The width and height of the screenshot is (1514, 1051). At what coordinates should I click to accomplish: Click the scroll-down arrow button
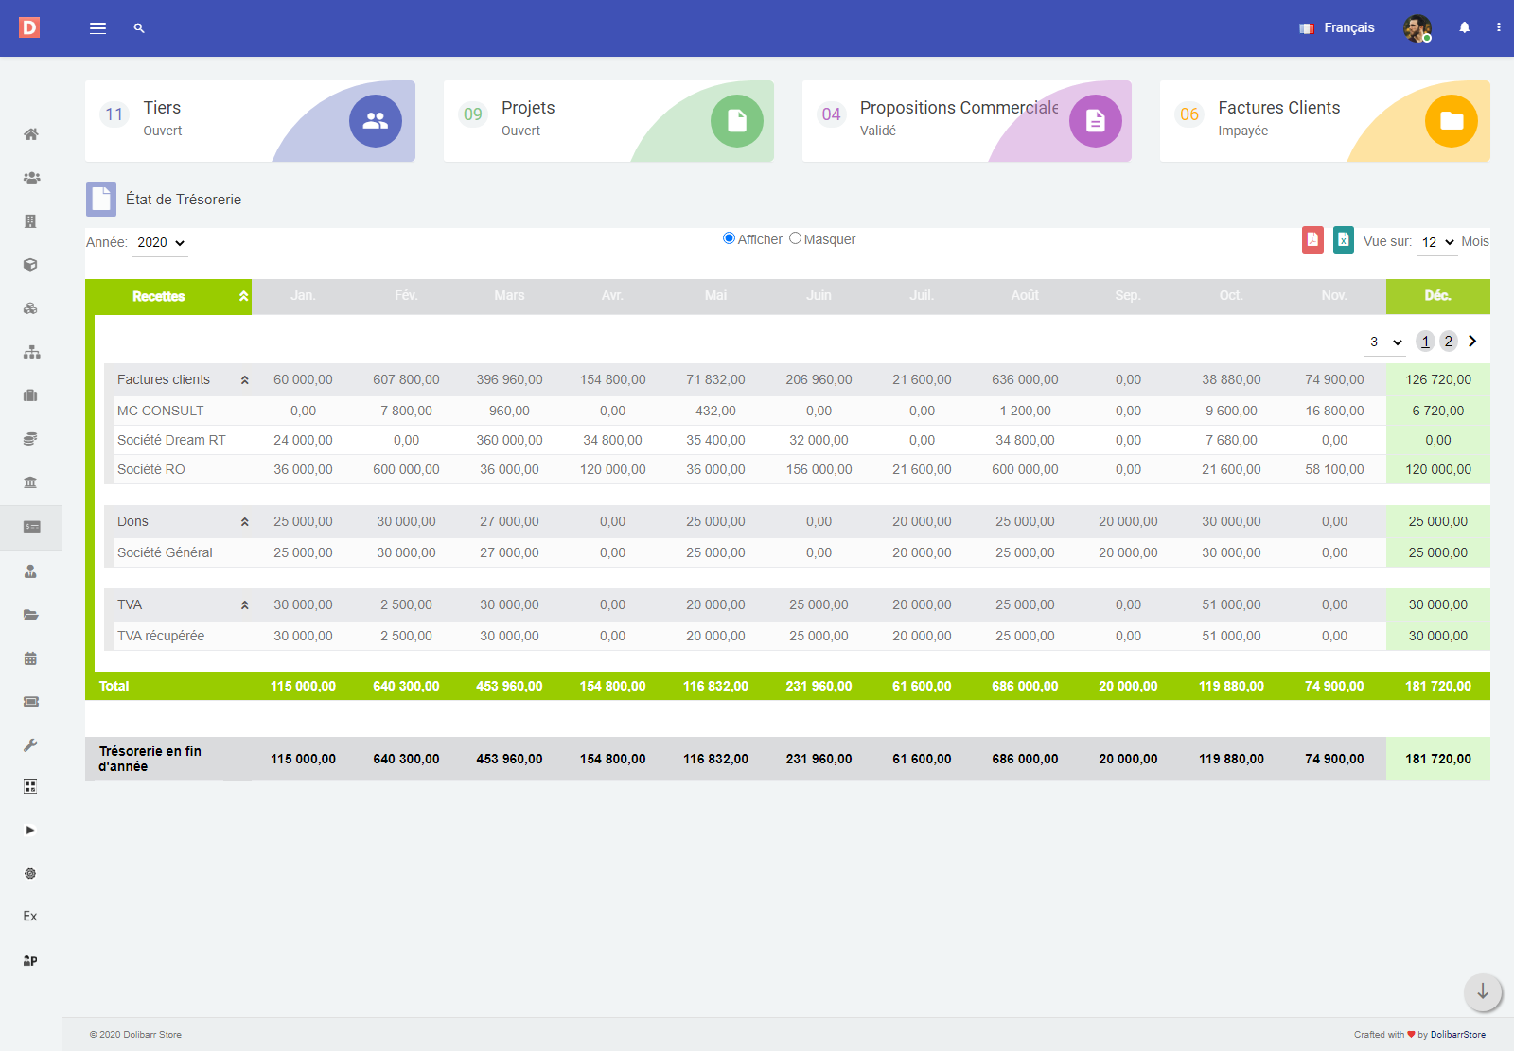click(x=1482, y=991)
